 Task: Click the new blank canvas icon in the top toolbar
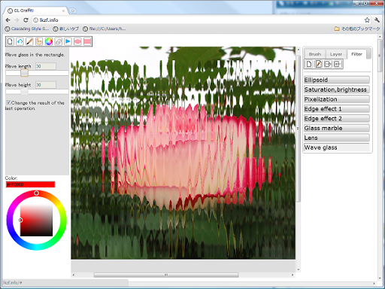10,41
